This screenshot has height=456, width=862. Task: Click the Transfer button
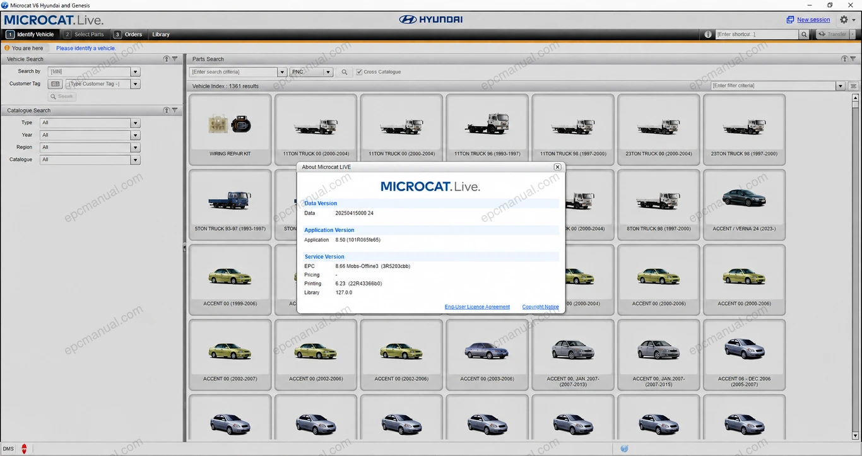(833, 35)
